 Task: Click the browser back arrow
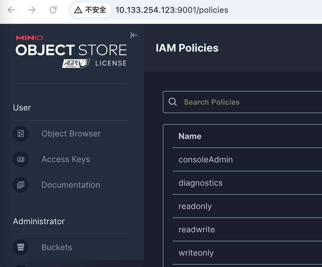pos(11,10)
